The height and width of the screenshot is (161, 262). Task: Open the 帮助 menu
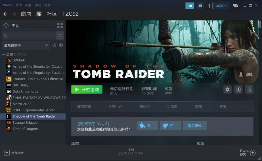(x=47, y=5)
